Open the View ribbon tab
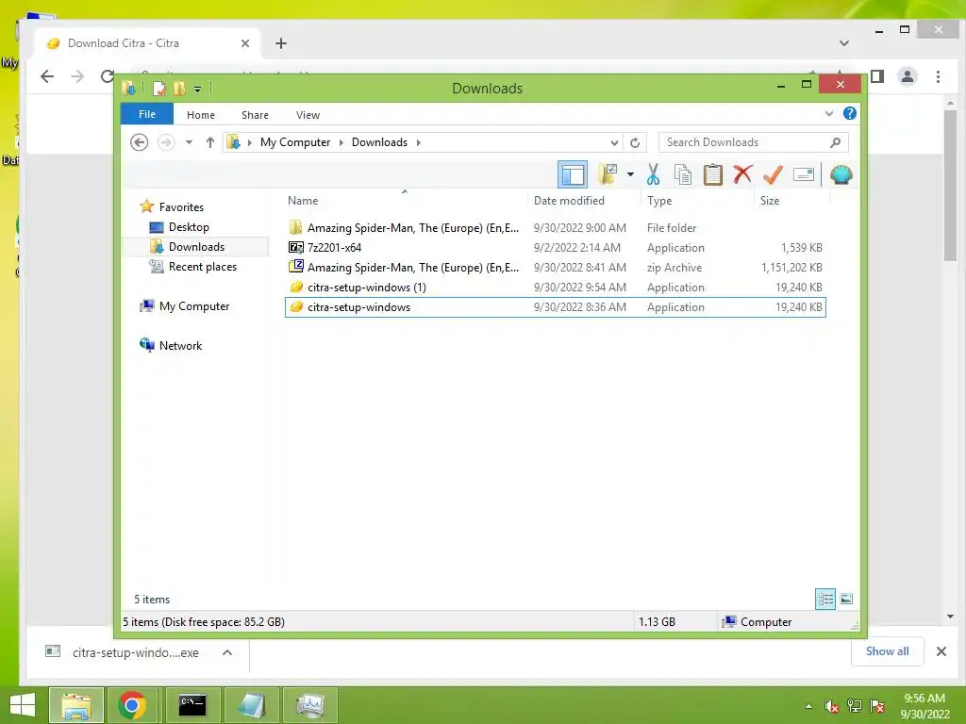The width and height of the screenshot is (966, 724). point(308,115)
